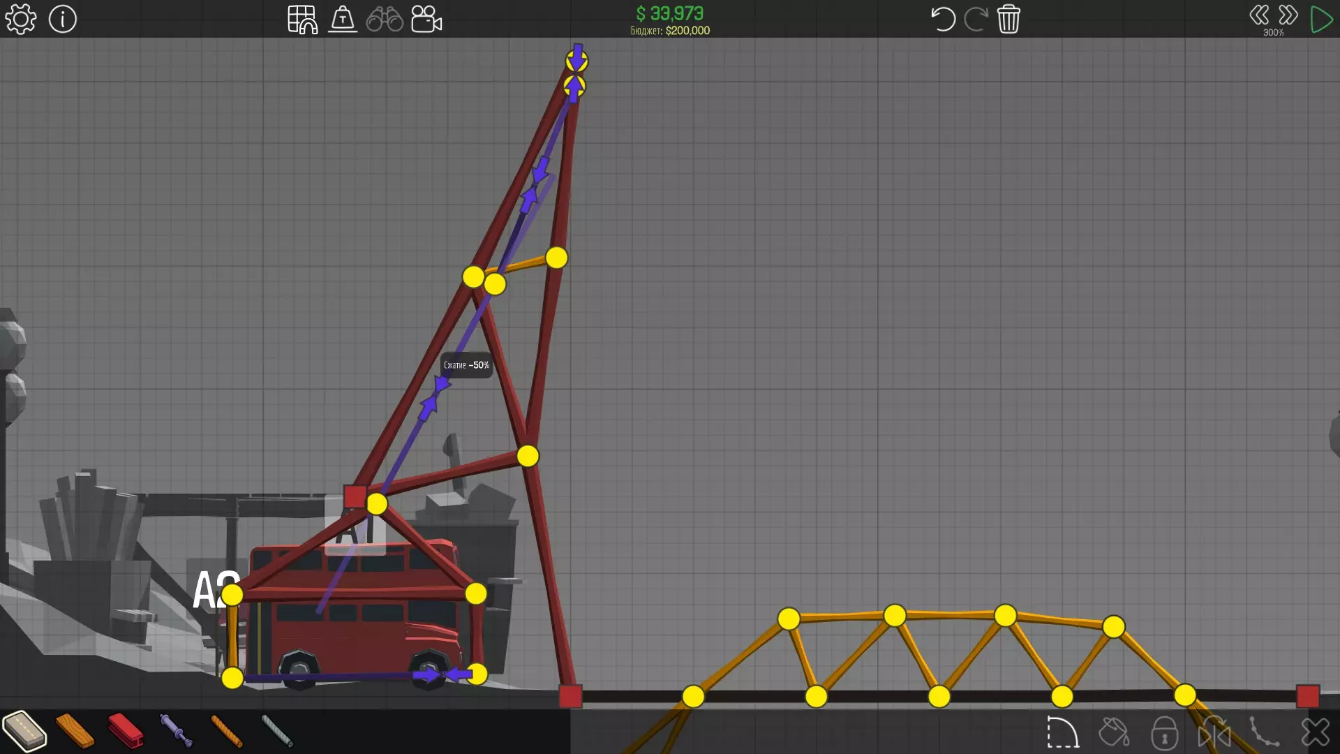
Task: Click the camera mode icon
Action: tap(426, 19)
